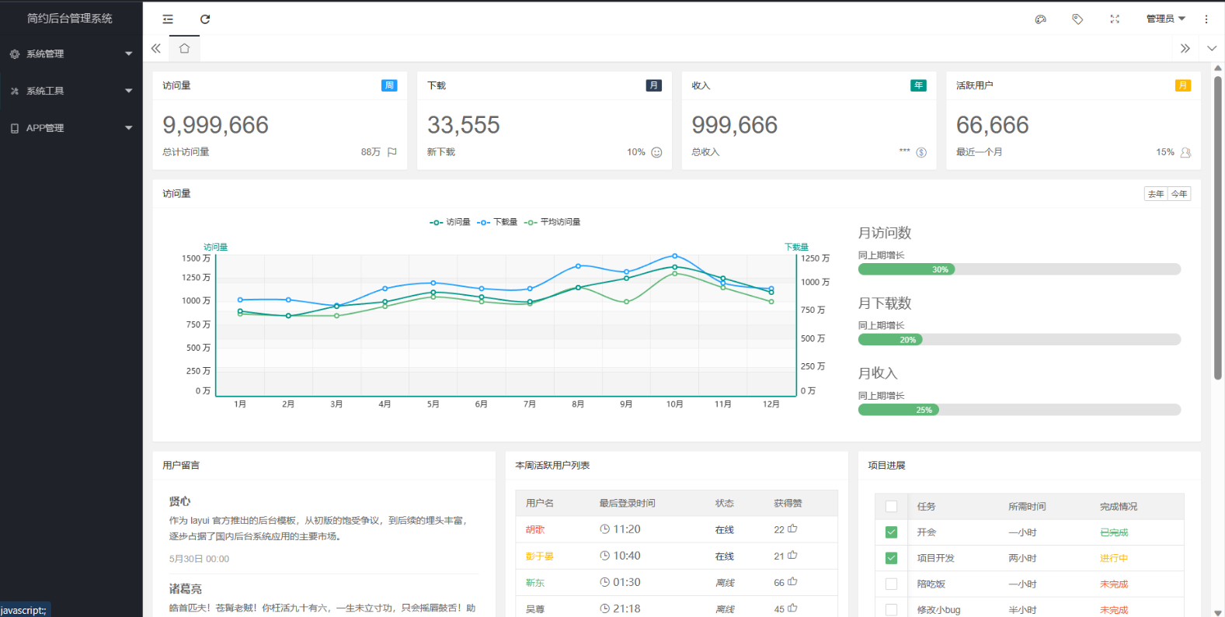
Task: Click the scrollbar down arrow
Action: [x=1217, y=612]
